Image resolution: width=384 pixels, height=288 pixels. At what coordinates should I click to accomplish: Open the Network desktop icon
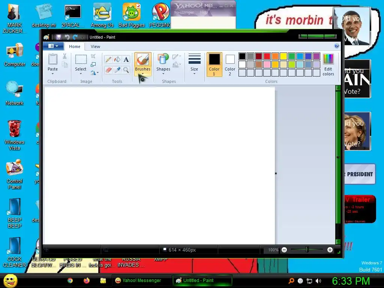[x=15, y=93]
